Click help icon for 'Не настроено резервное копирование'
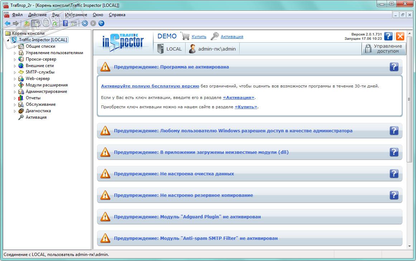 [x=394, y=195]
